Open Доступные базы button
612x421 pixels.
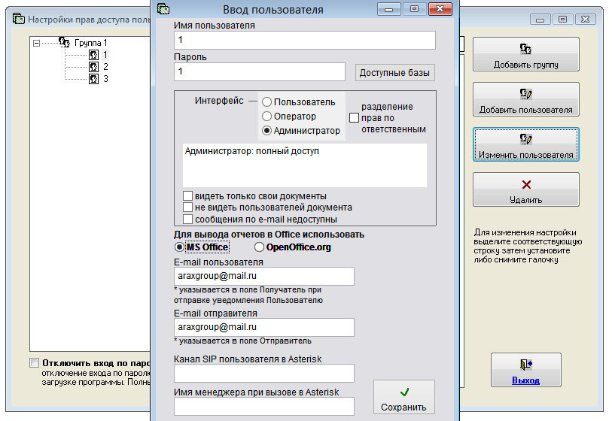[x=394, y=72]
